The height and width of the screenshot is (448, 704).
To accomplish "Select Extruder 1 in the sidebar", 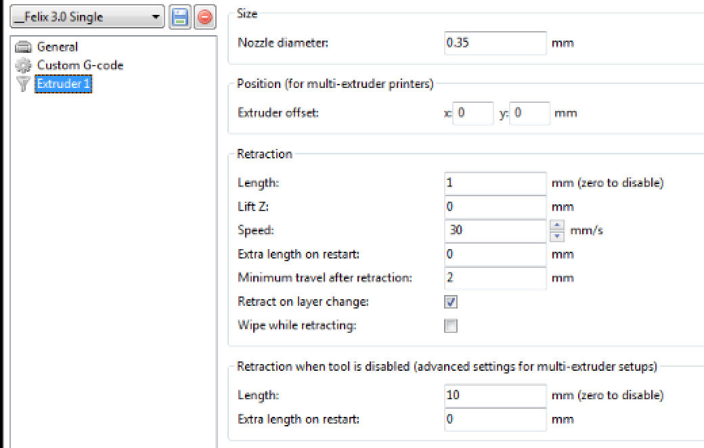I will (63, 85).
